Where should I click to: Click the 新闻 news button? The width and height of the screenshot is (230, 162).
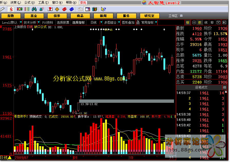[x=103, y=16]
